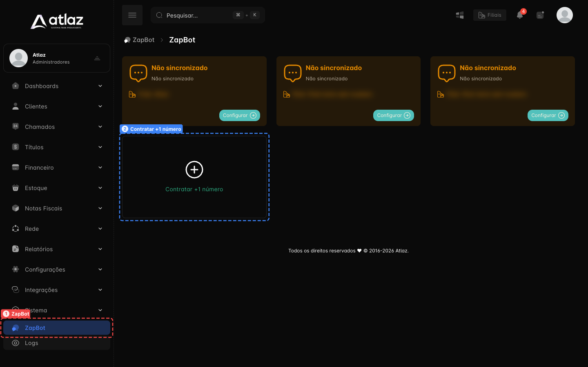Click Configurar on the first card

[240, 115]
